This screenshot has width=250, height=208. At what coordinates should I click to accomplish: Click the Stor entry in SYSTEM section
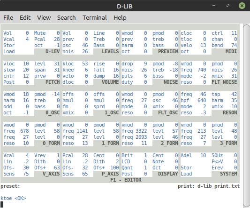tap(186, 168)
